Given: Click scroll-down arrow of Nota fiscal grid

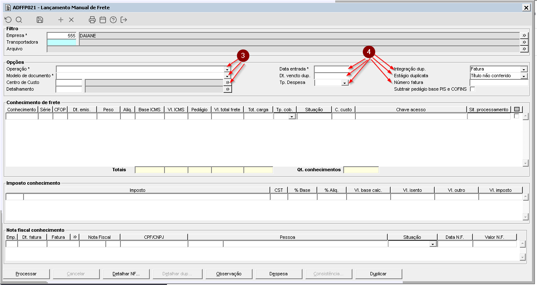Looking at the screenshot, I should point(522,257).
